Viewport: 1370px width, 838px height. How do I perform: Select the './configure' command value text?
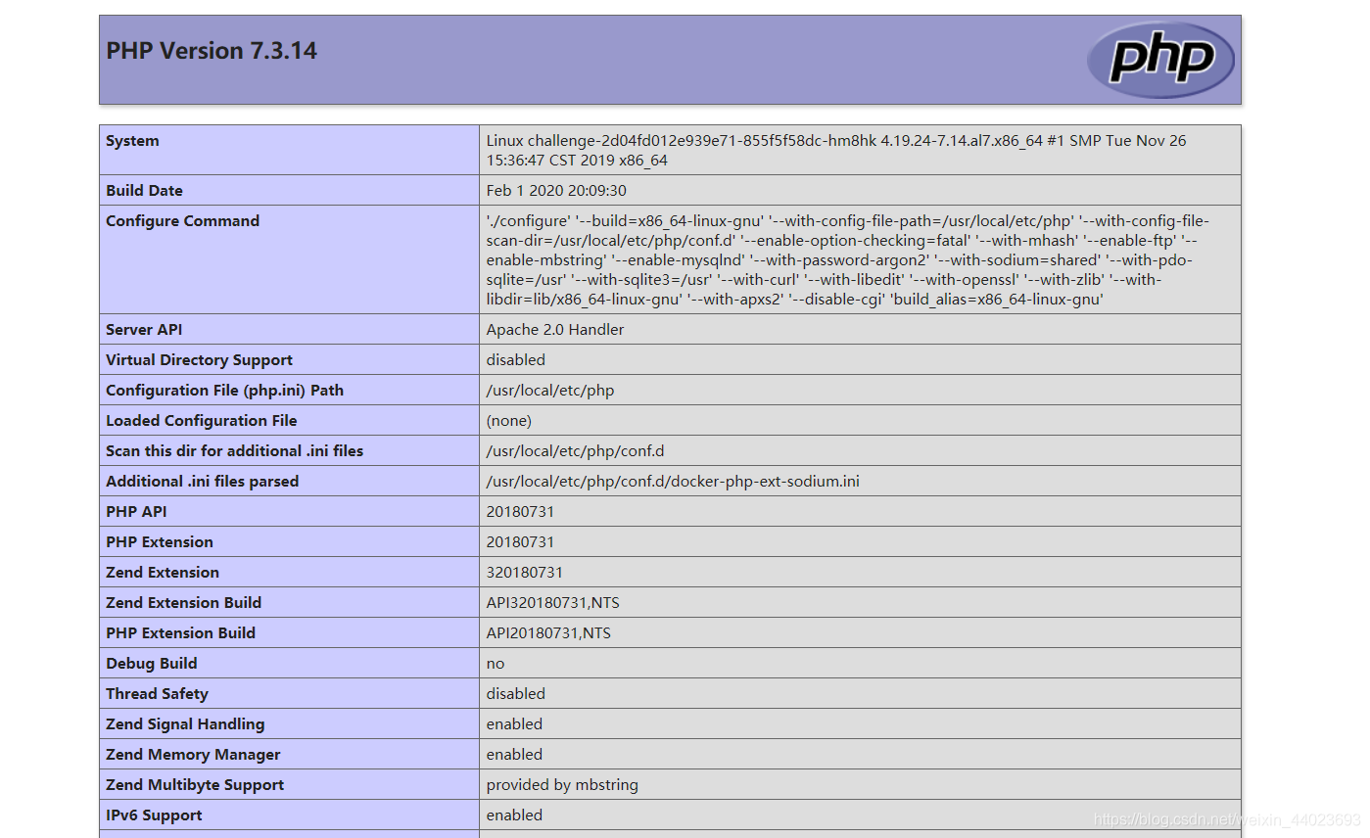[848, 260]
